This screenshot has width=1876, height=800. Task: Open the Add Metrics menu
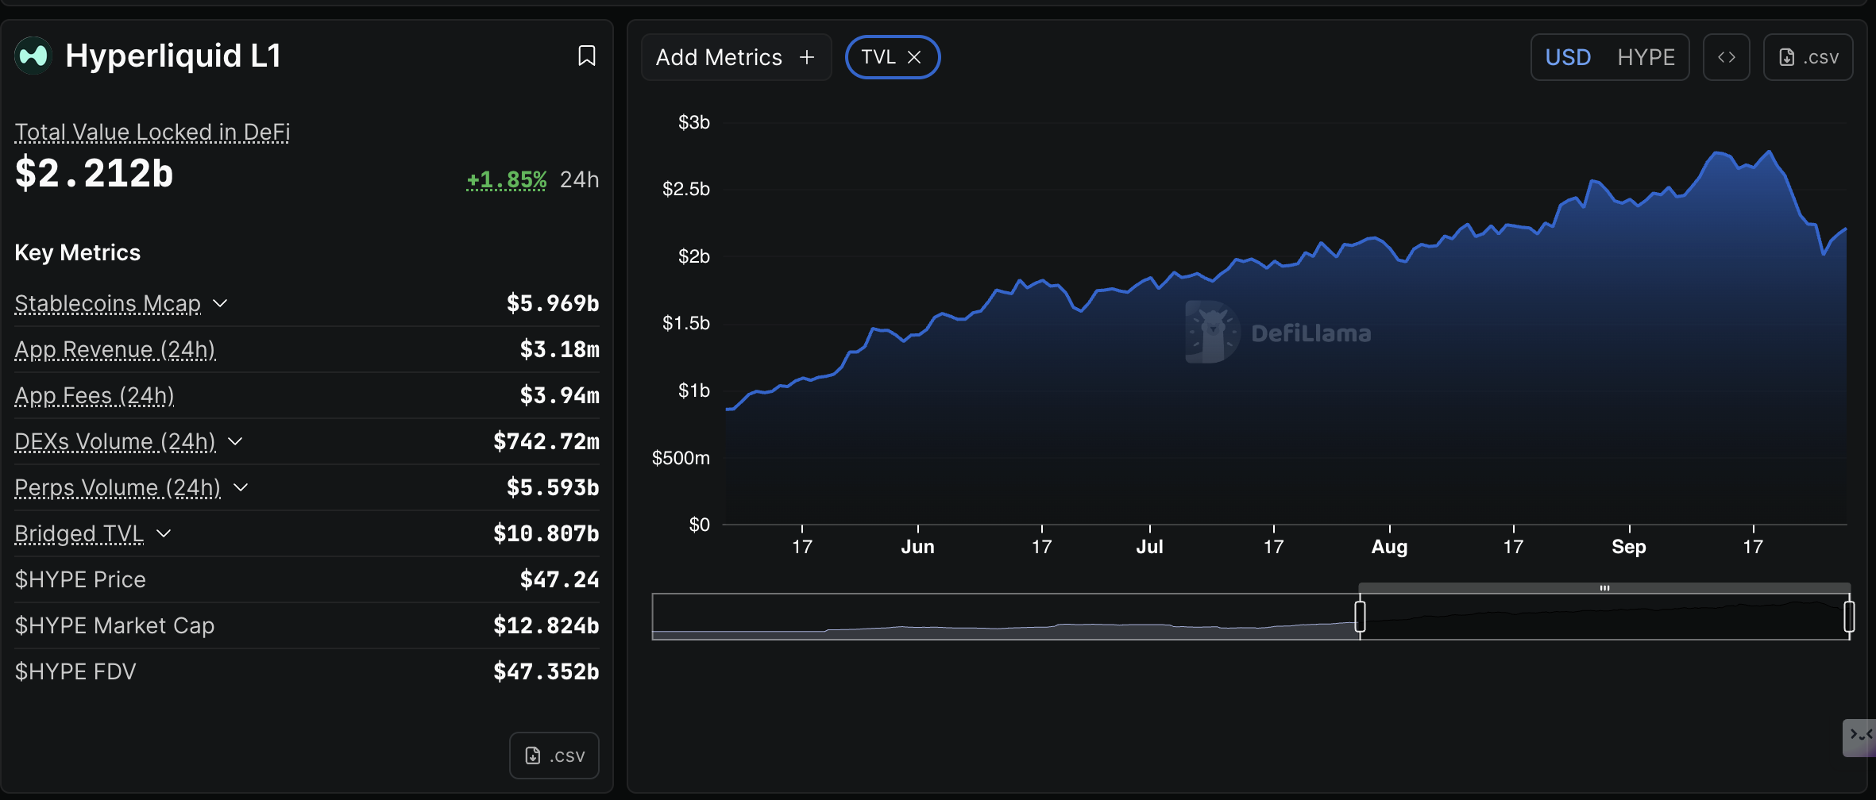tap(719, 57)
